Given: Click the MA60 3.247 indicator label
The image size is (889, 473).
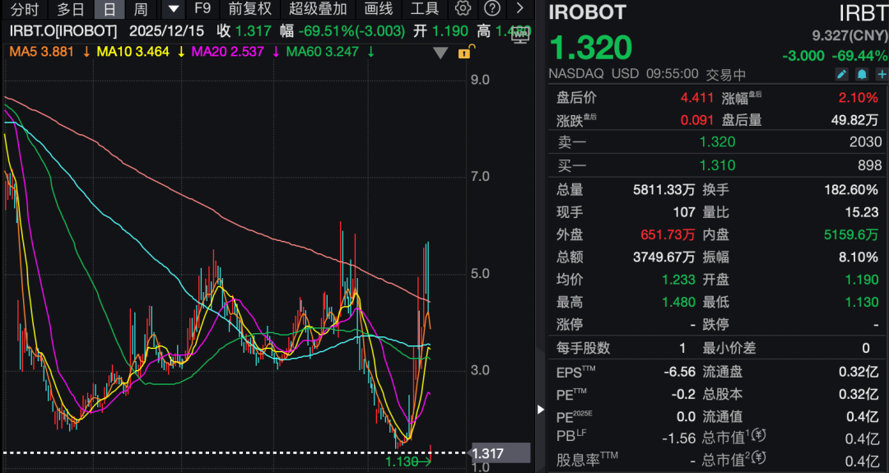Looking at the screenshot, I should (x=323, y=52).
